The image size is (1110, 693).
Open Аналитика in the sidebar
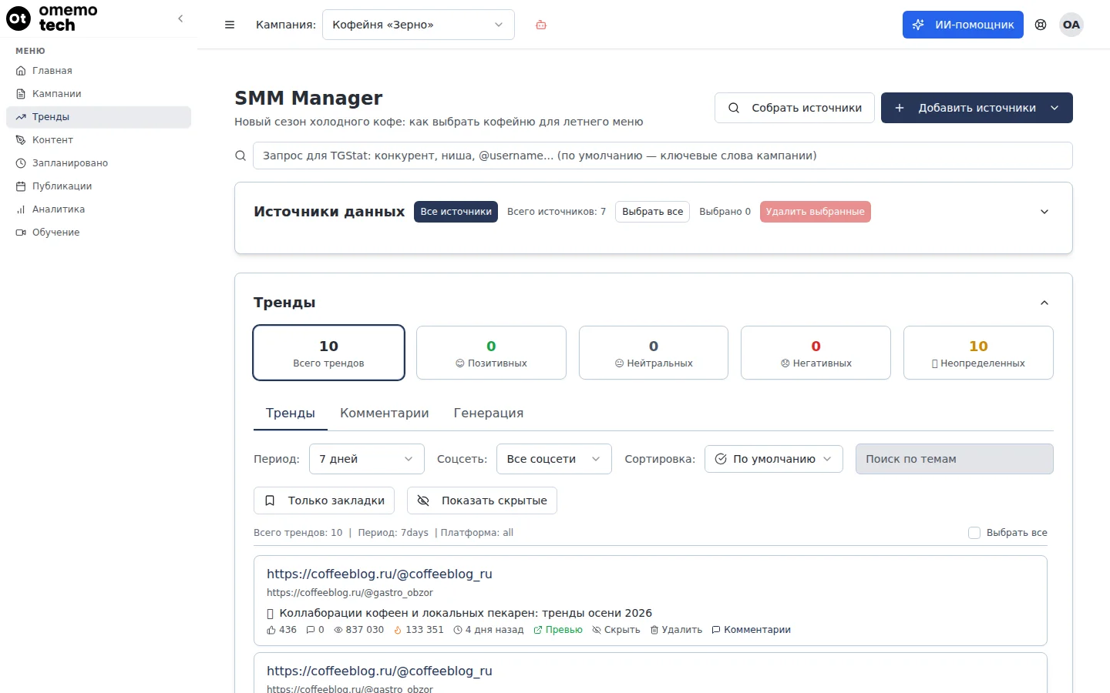point(99,209)
